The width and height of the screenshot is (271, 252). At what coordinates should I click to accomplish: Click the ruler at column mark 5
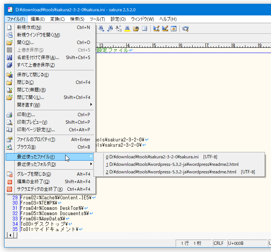154,46
